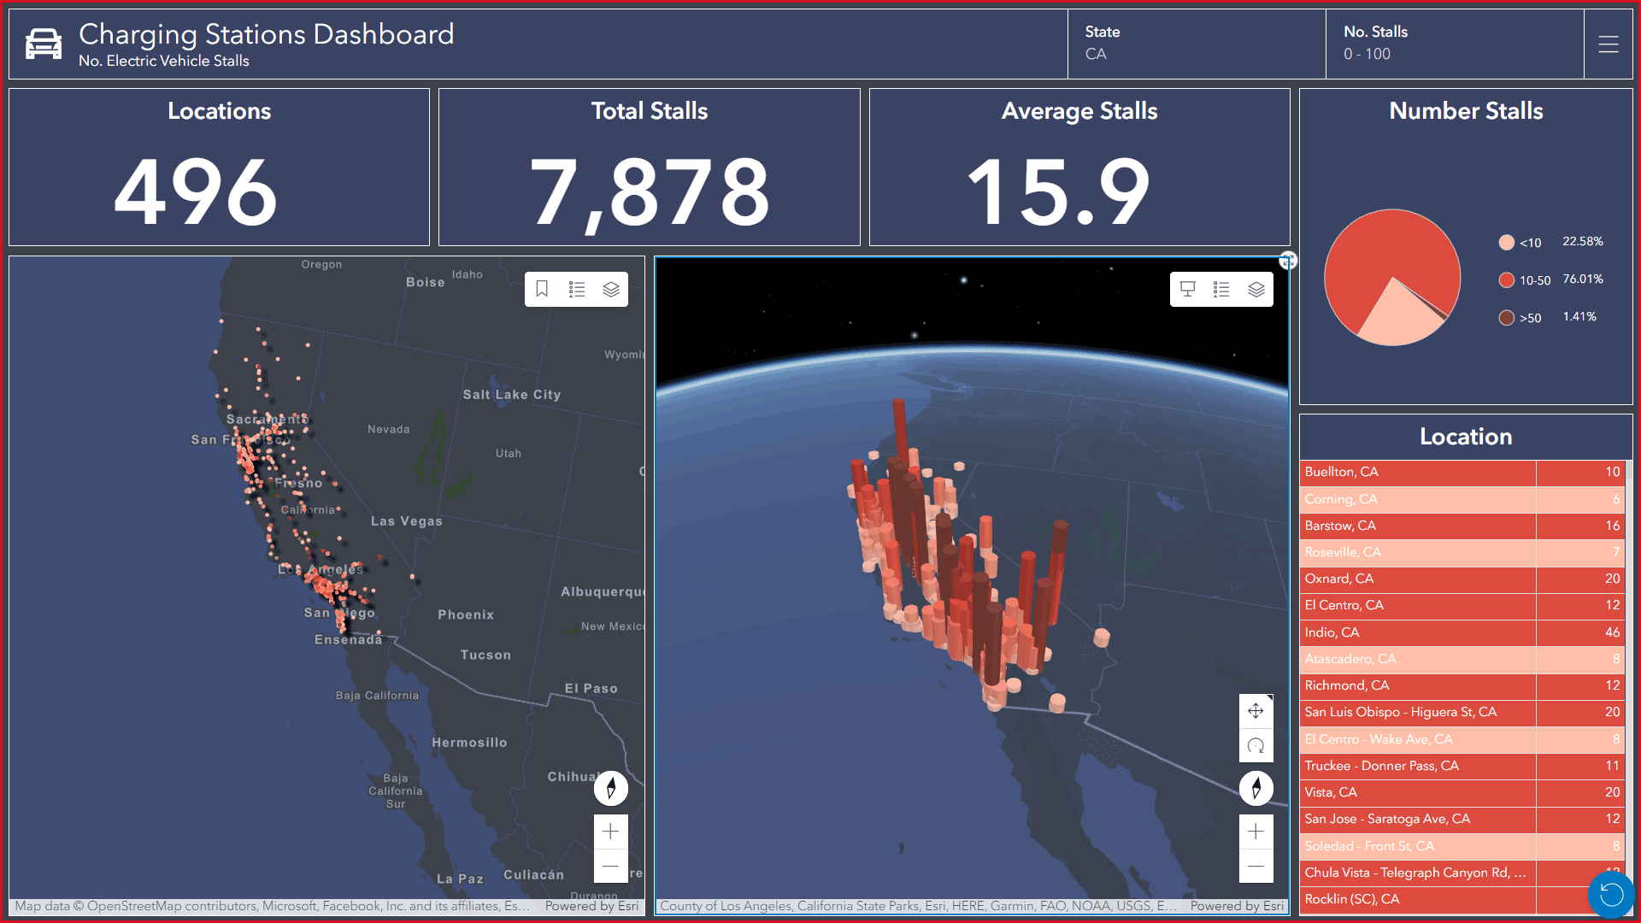This screenshot has width=1641, height=923.
Task: Select the pan tool in 3D scene
Action: click(x=1256, y=711)
